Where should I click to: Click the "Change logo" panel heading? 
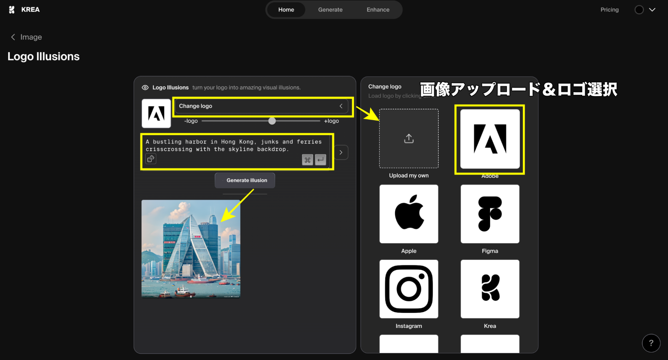[x=385, y=86]
